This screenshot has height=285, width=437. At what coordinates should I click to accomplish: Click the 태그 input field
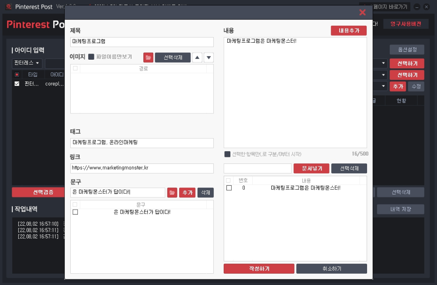click(x=142, y=143)
